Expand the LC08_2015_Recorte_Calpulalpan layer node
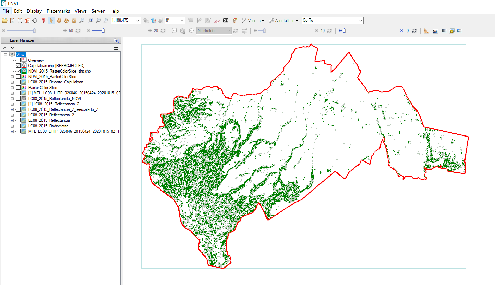This screenshot has width=495, height=285. (x=12, y=82)
